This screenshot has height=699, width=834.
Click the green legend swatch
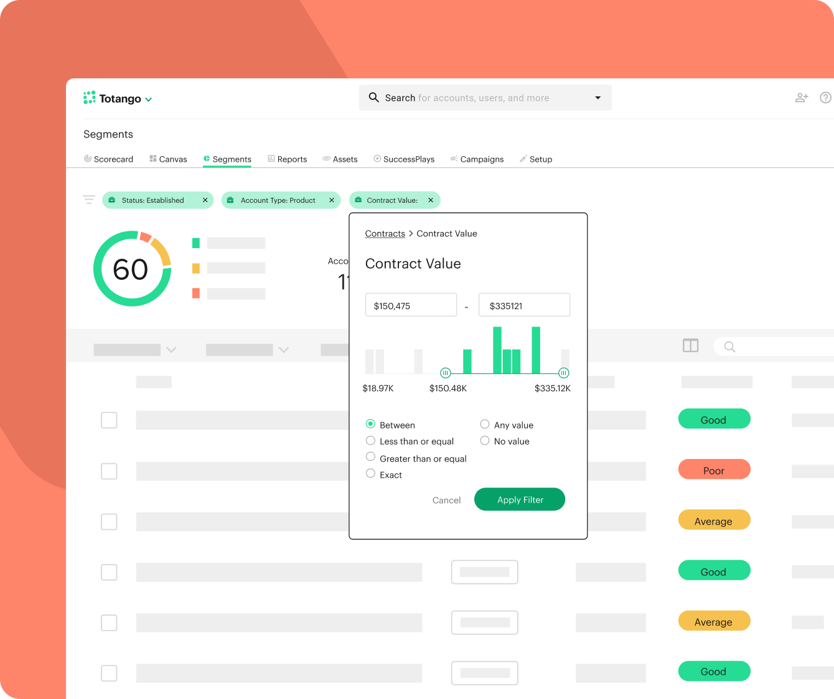pyautogui.click(x=196, y=243)
